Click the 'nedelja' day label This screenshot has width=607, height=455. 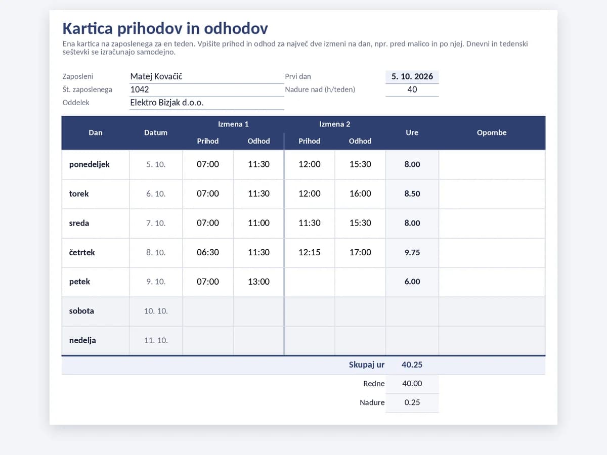point(82,341)
